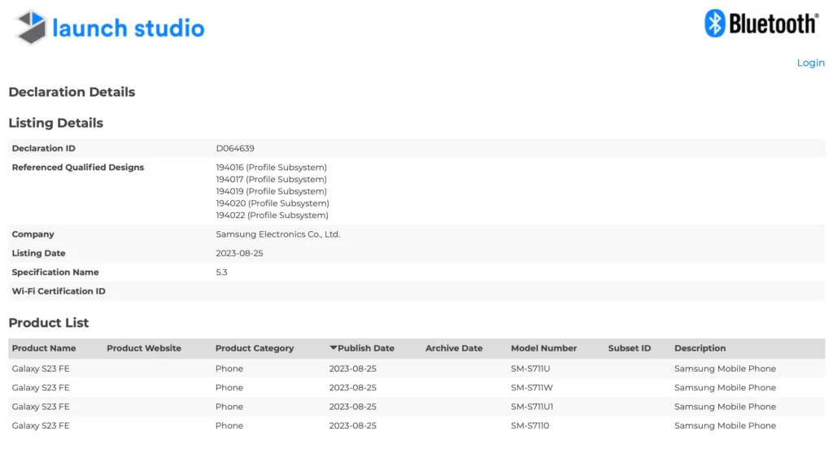The width and height of the screenshot is (833, 449).
Task: Sort by Description column header
Action: coord(700,349)
